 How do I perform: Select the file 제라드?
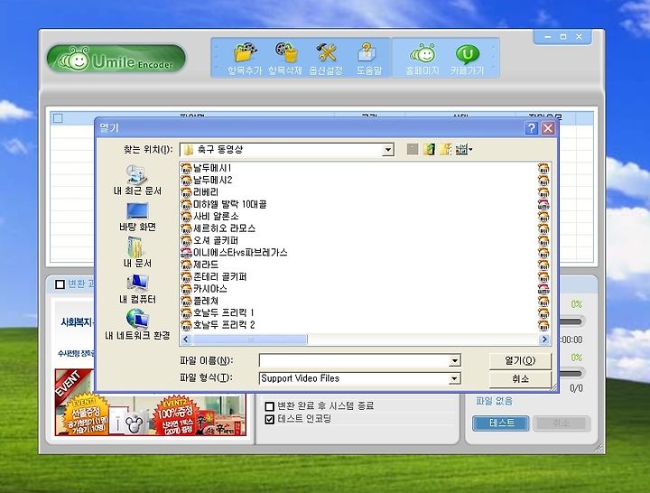[x=200, y=265]
